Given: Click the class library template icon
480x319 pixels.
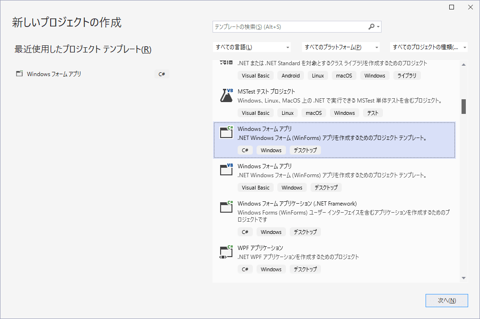Looking at the screenshot, I should click(227, 62).
